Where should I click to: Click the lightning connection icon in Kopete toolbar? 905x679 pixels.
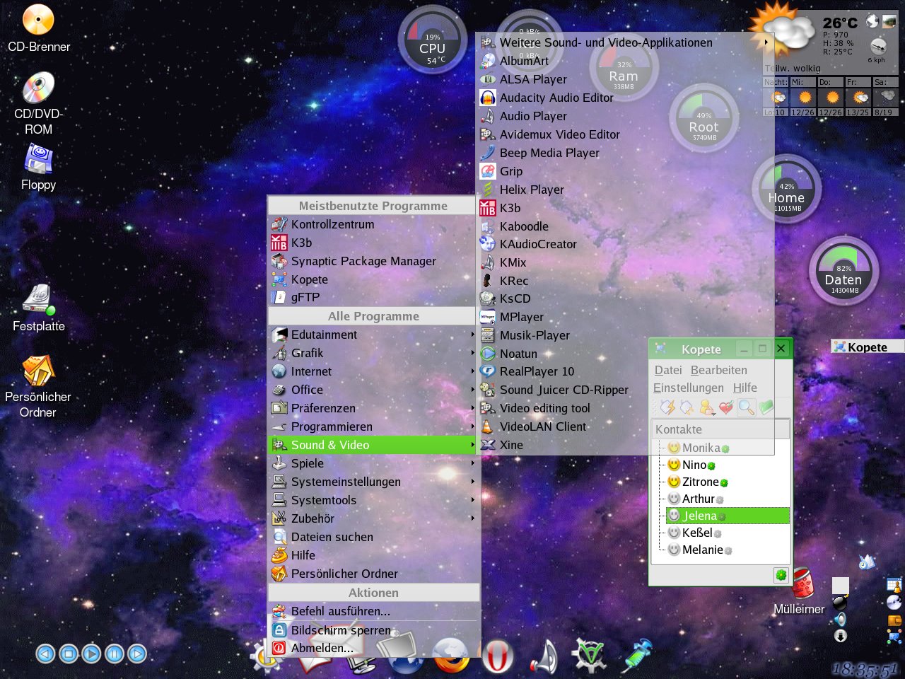[x=667, y=407]
